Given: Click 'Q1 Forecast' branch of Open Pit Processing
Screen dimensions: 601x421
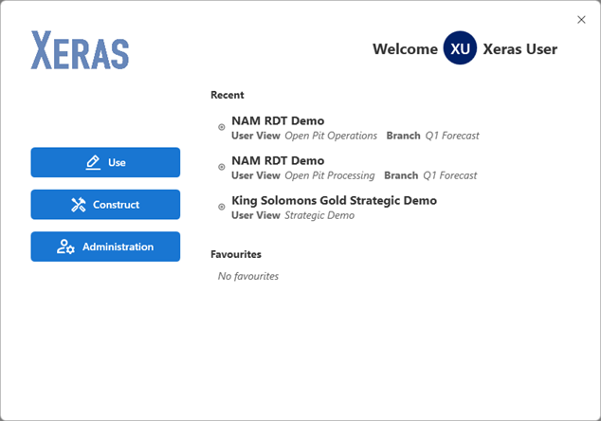Looking at the screenshot, I should (450, 175).
